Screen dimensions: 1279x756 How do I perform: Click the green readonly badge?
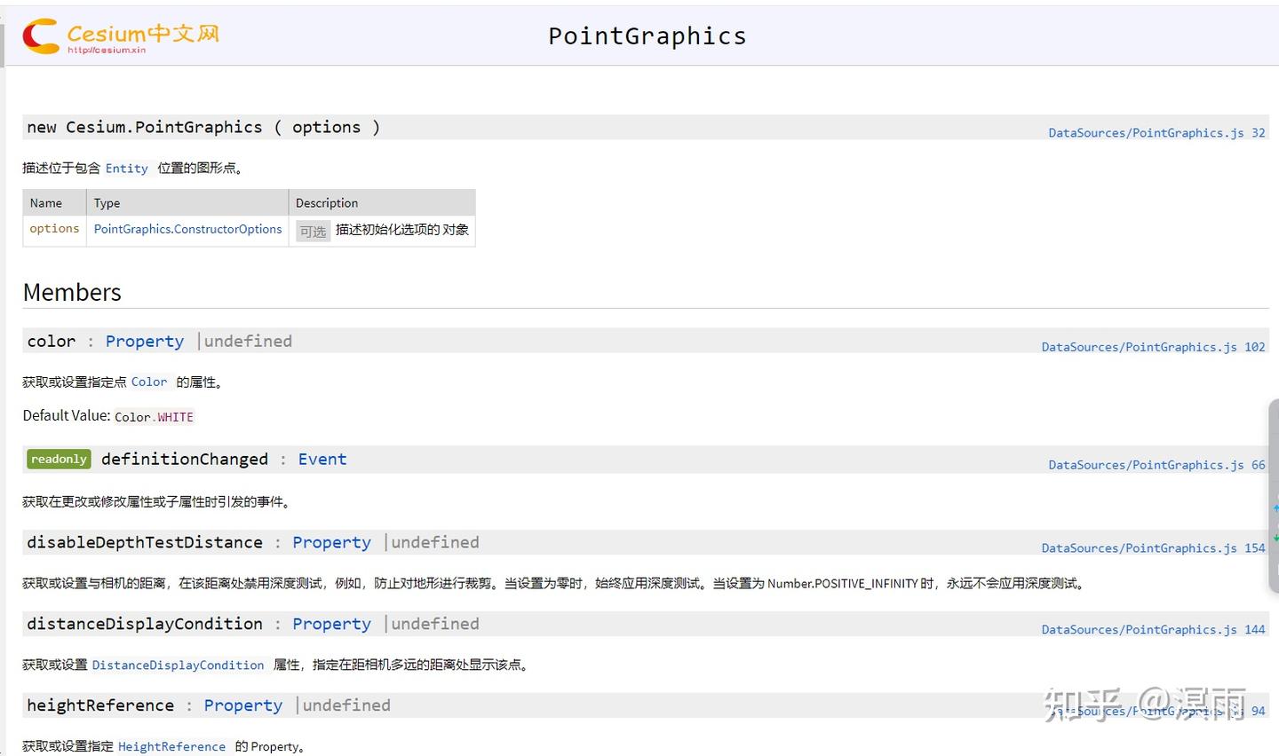coord(59,459)
